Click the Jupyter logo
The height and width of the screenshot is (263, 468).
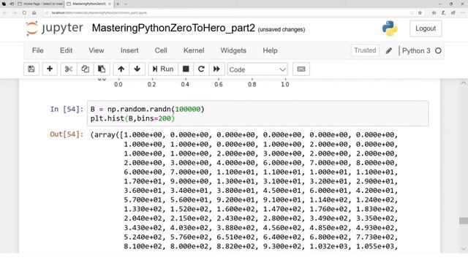click(x=54, y=28)
